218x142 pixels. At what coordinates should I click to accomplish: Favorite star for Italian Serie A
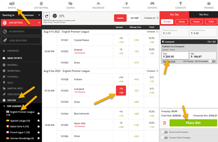click(39, 126)
